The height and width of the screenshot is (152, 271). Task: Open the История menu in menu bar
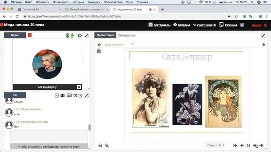pos(78,2)
